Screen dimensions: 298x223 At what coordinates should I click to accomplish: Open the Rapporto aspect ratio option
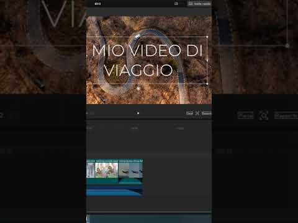[206, 113]
